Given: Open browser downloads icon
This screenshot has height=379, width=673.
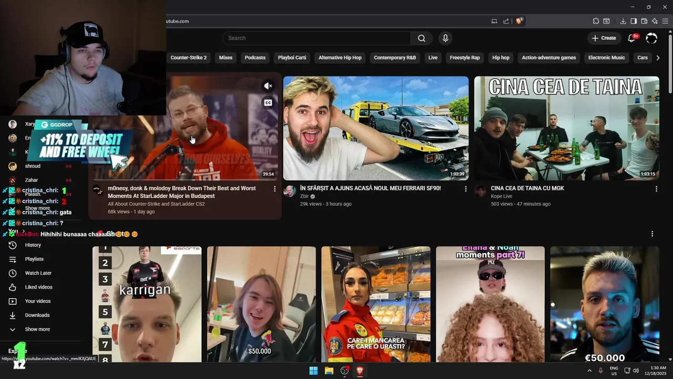Looking at the screenshot, I should point(623,21).
